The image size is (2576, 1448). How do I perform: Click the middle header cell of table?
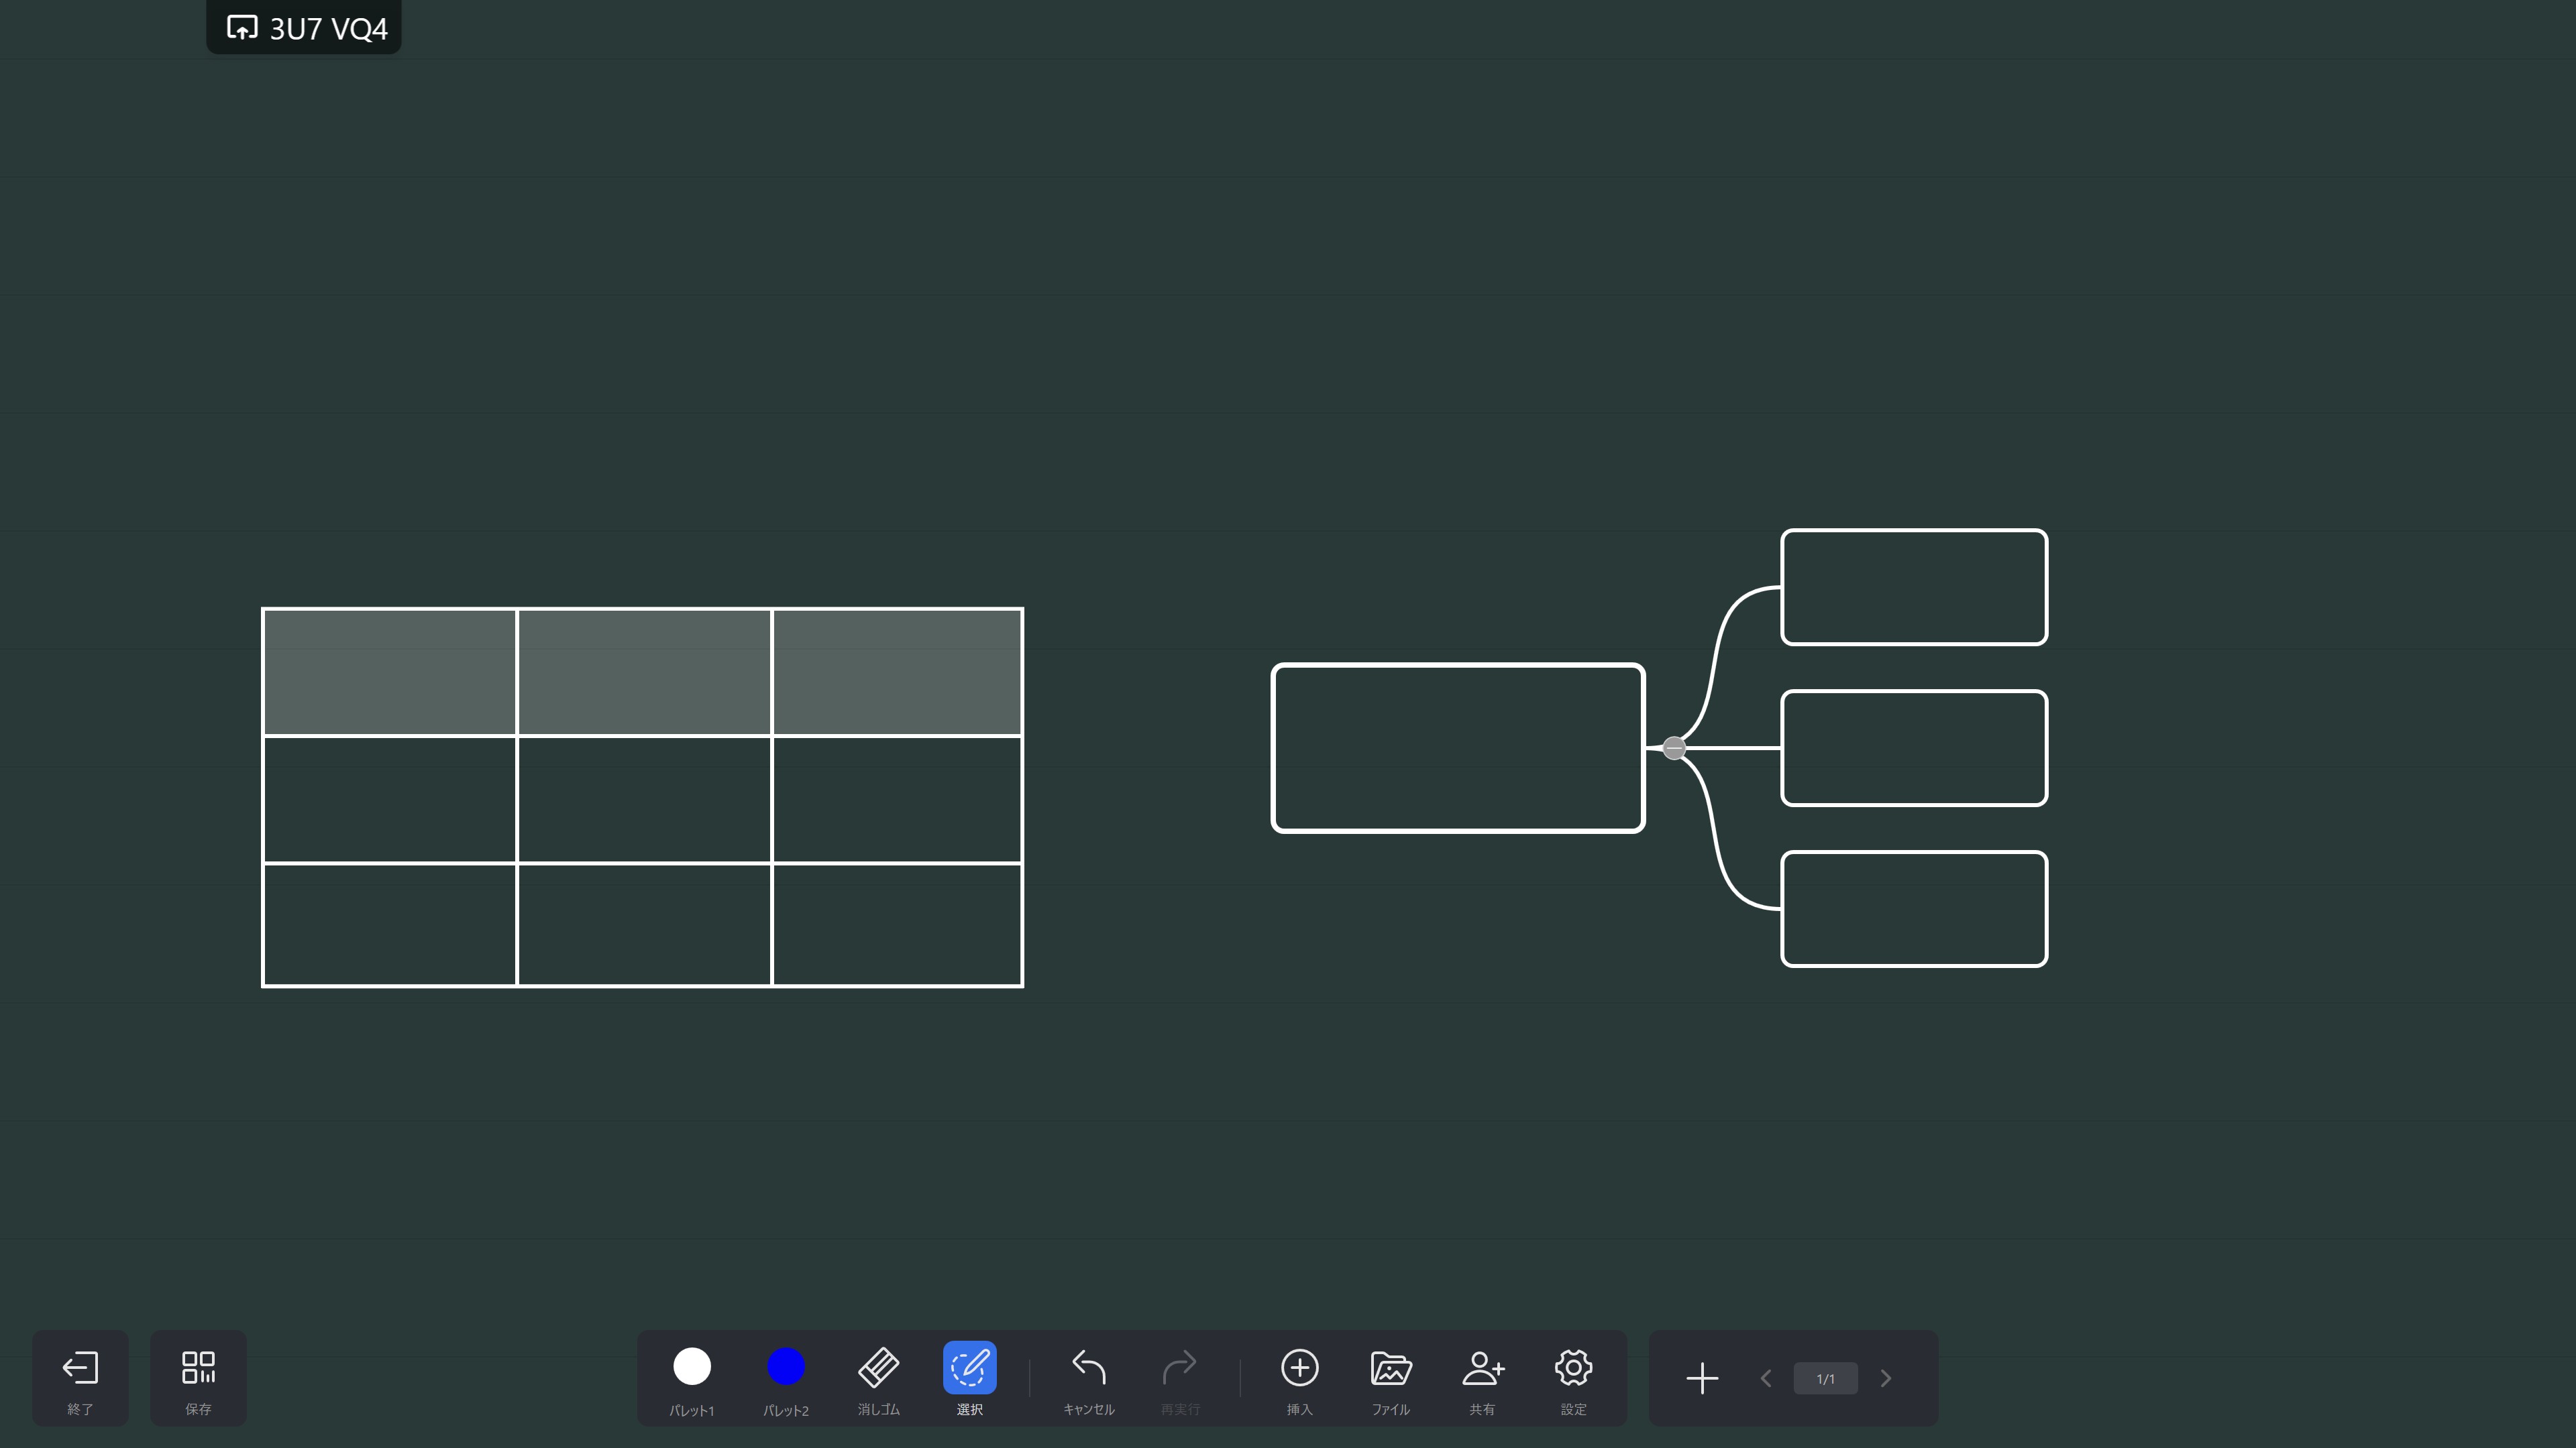coord(644,672)
